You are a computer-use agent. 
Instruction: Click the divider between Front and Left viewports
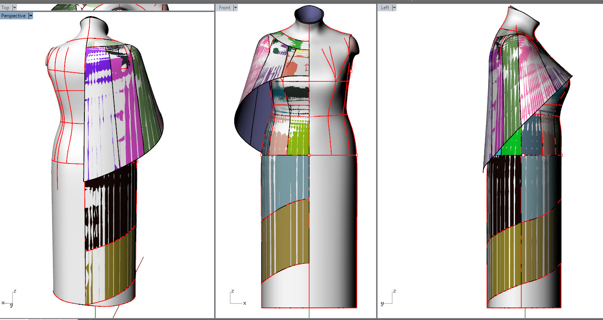(x=376, y=161)
